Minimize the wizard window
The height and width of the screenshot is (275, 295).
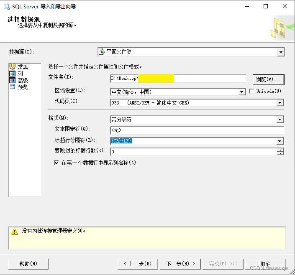[247, 6]
